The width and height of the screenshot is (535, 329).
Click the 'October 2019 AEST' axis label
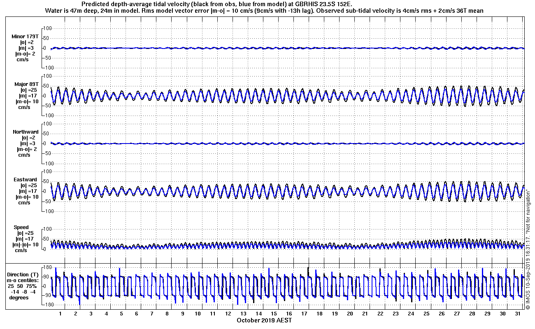(264, 320)
